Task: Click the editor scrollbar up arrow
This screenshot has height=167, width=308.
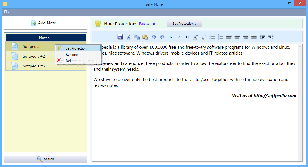Action: pos(300,46)
